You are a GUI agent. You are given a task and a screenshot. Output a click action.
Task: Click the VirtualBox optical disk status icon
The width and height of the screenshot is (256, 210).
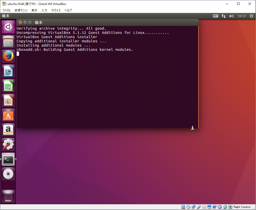point(188,207)
